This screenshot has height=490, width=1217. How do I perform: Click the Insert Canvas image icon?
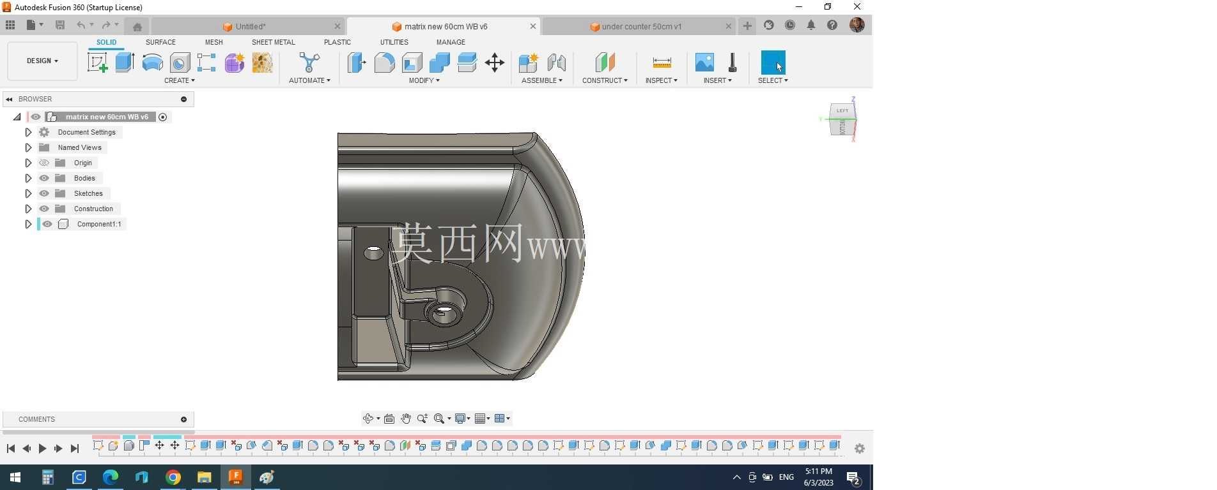704,63
